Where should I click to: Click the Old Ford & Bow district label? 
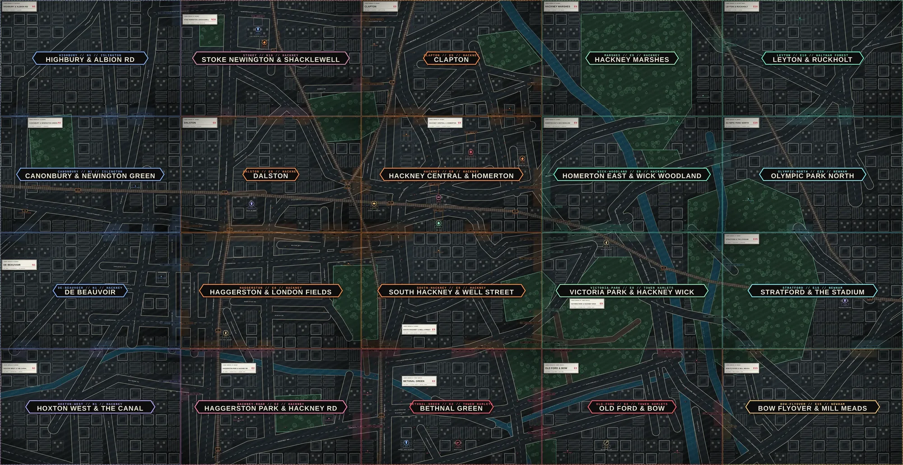point(632,407)
